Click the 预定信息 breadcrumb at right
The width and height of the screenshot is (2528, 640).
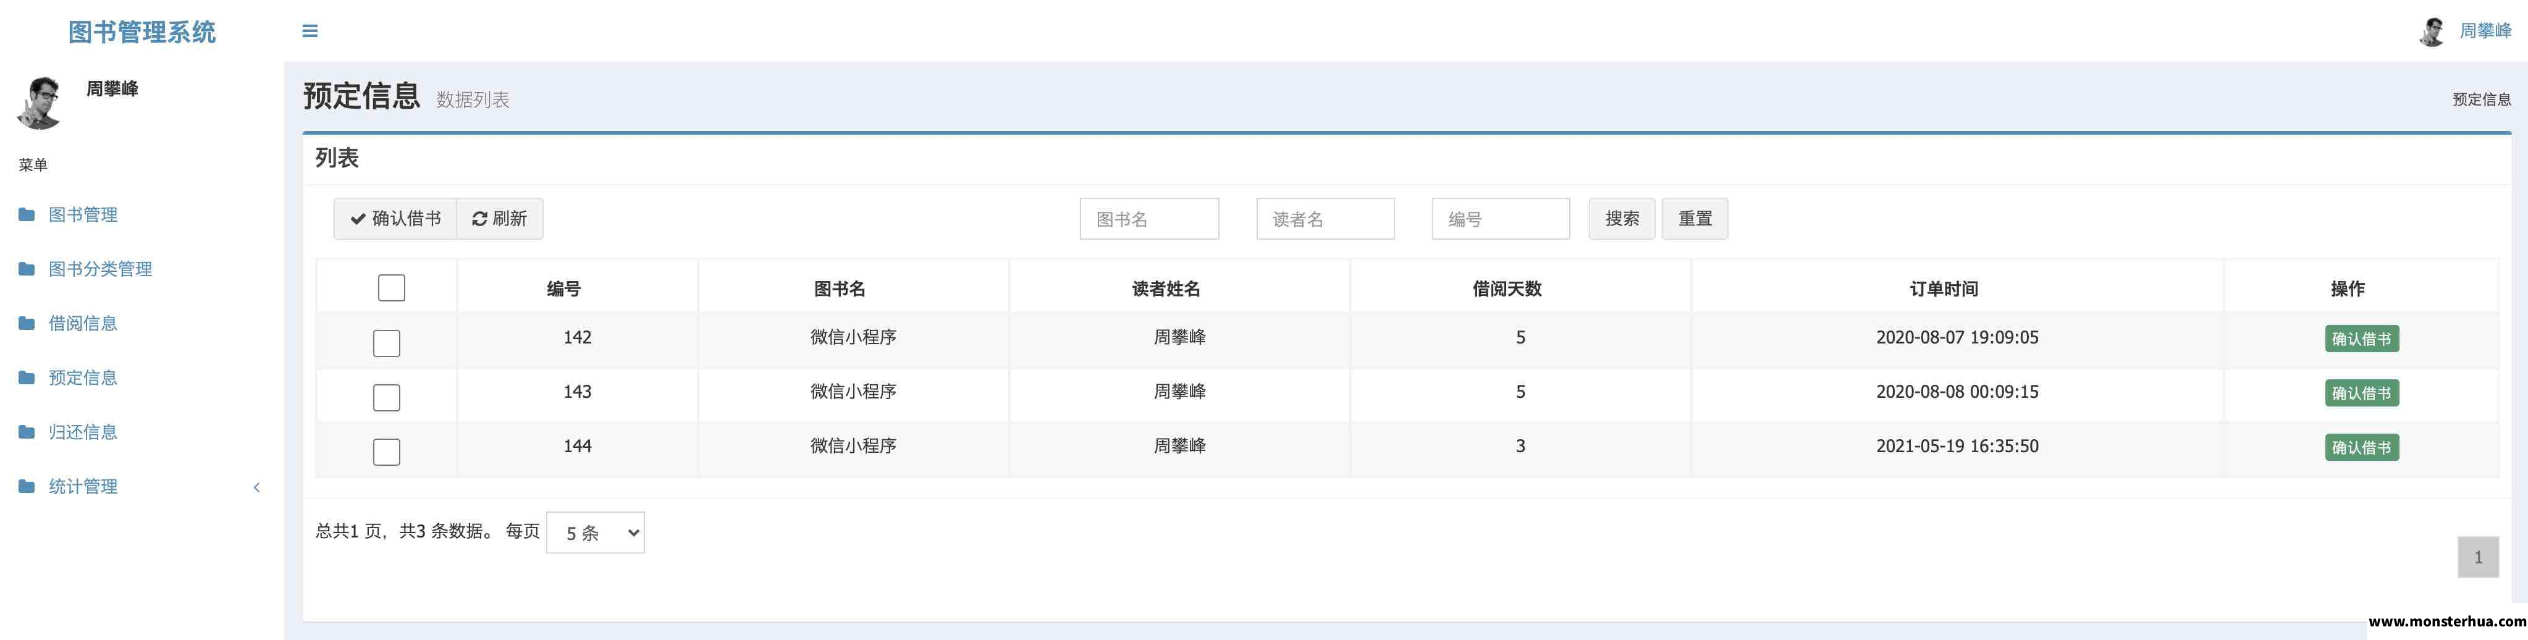2481,99
